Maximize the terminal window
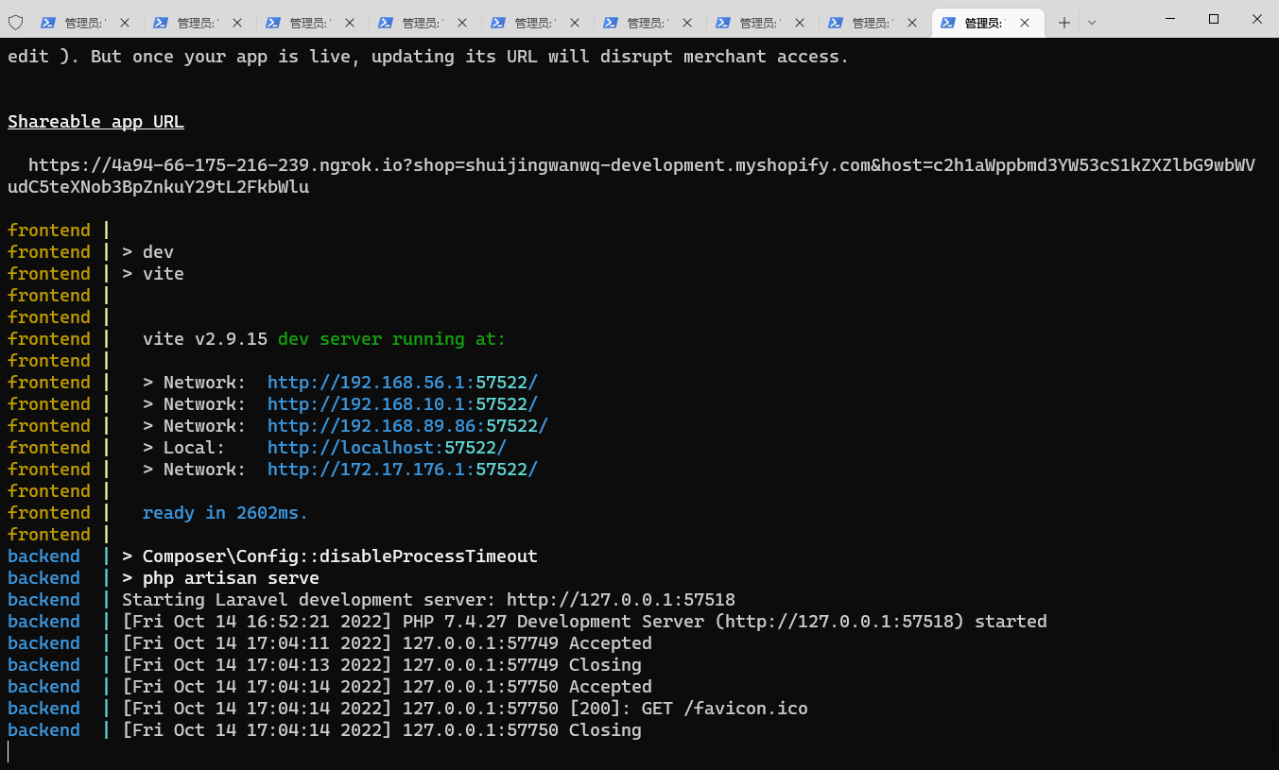 pyautogui.click(x=1214, y=19)
